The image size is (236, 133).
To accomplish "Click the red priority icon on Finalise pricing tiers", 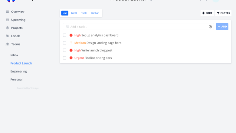I will coord(71,58).
